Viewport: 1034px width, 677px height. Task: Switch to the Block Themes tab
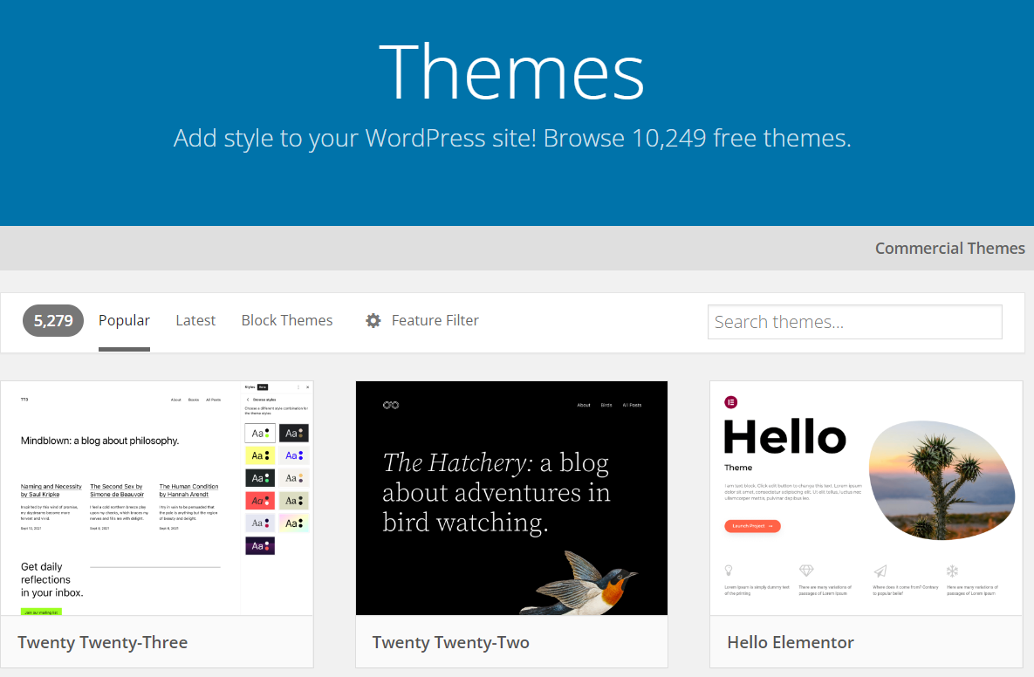pyautogui.click(x=287, y=320)
